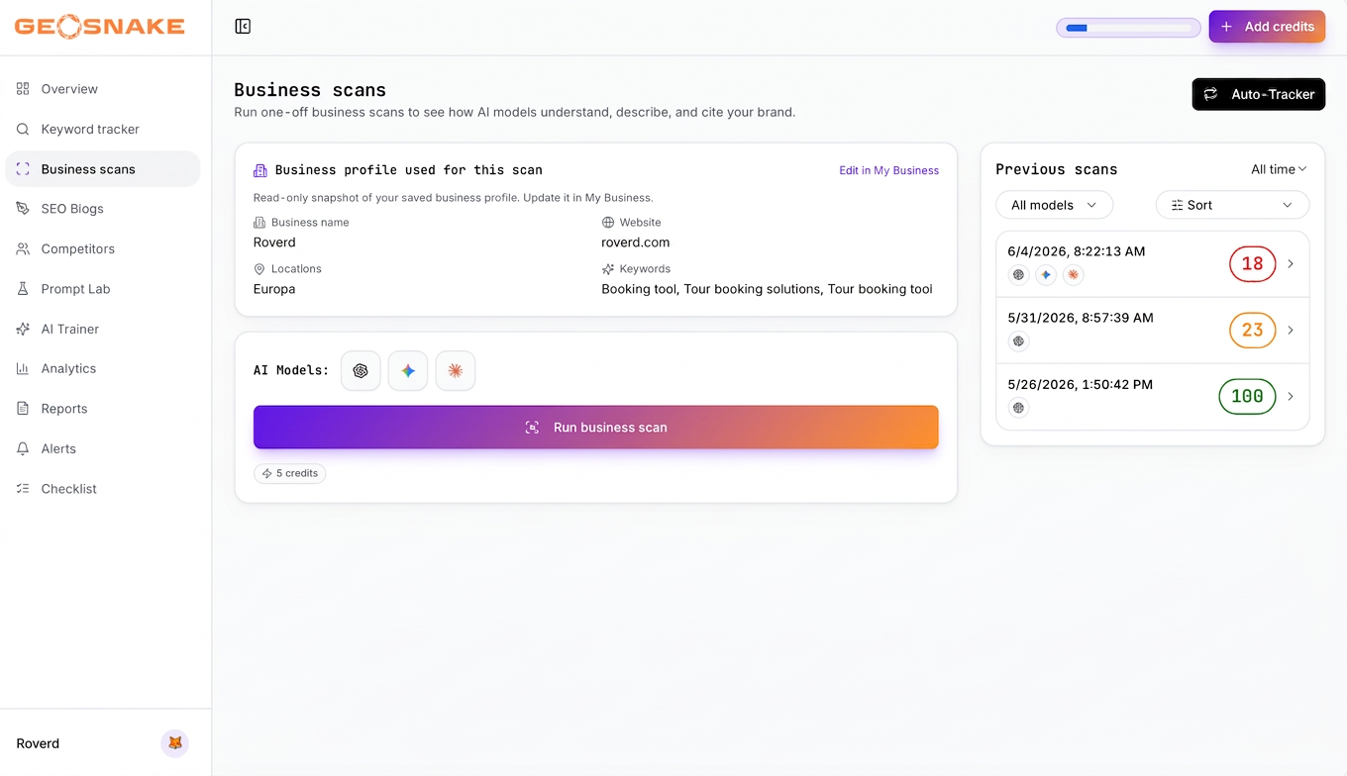Expand the 5/31/2026 scan with the chevron
Image resolution: width=1347 pixels, height=776 pixels.
click(x=1291, y=331)
